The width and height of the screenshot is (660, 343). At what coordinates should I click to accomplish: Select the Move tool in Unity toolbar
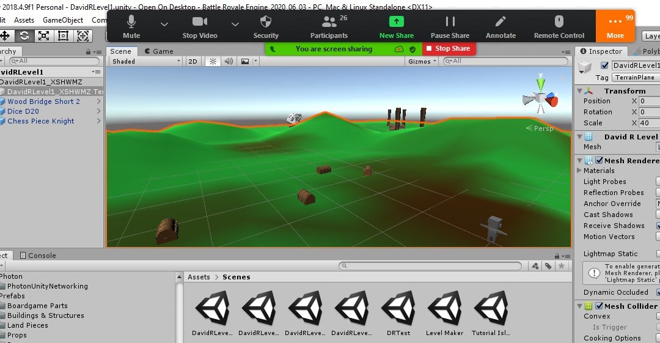tap(5, 36)
